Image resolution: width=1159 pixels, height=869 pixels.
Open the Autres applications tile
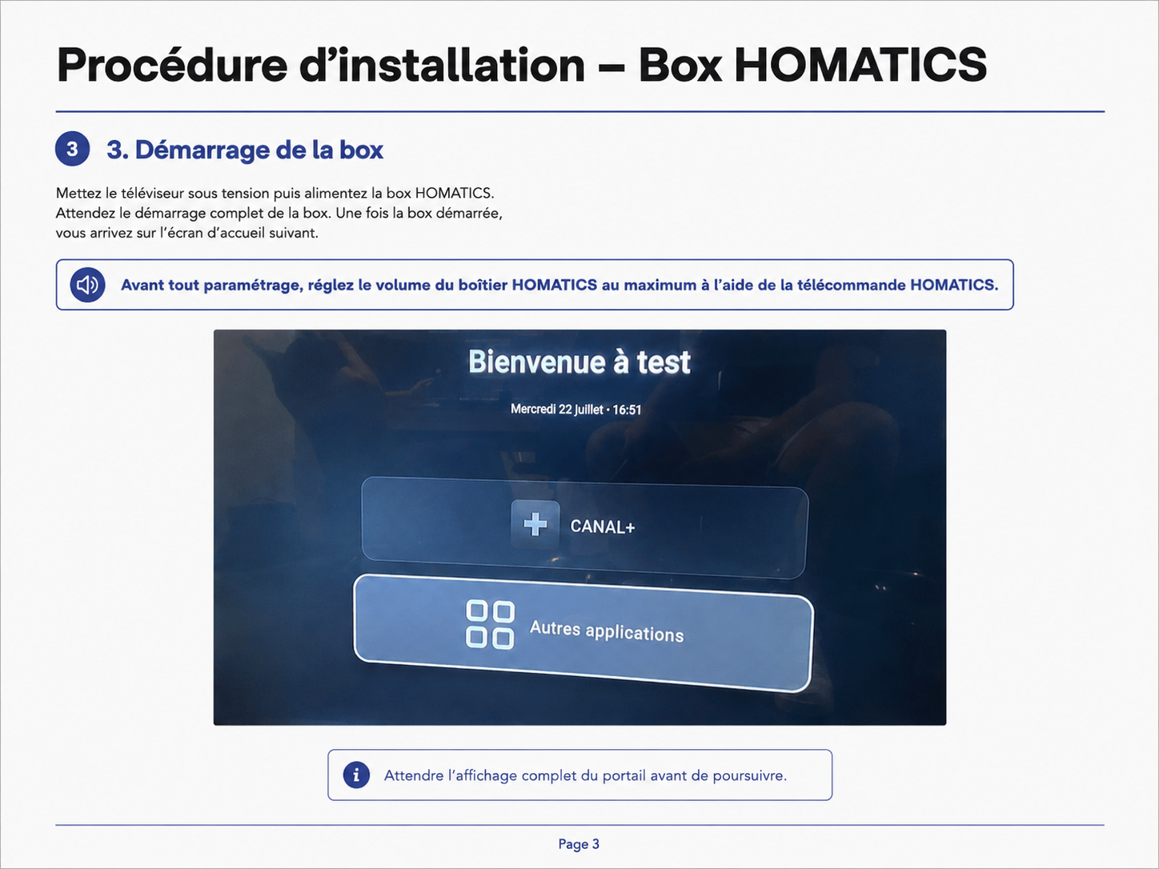coord(584,633)
